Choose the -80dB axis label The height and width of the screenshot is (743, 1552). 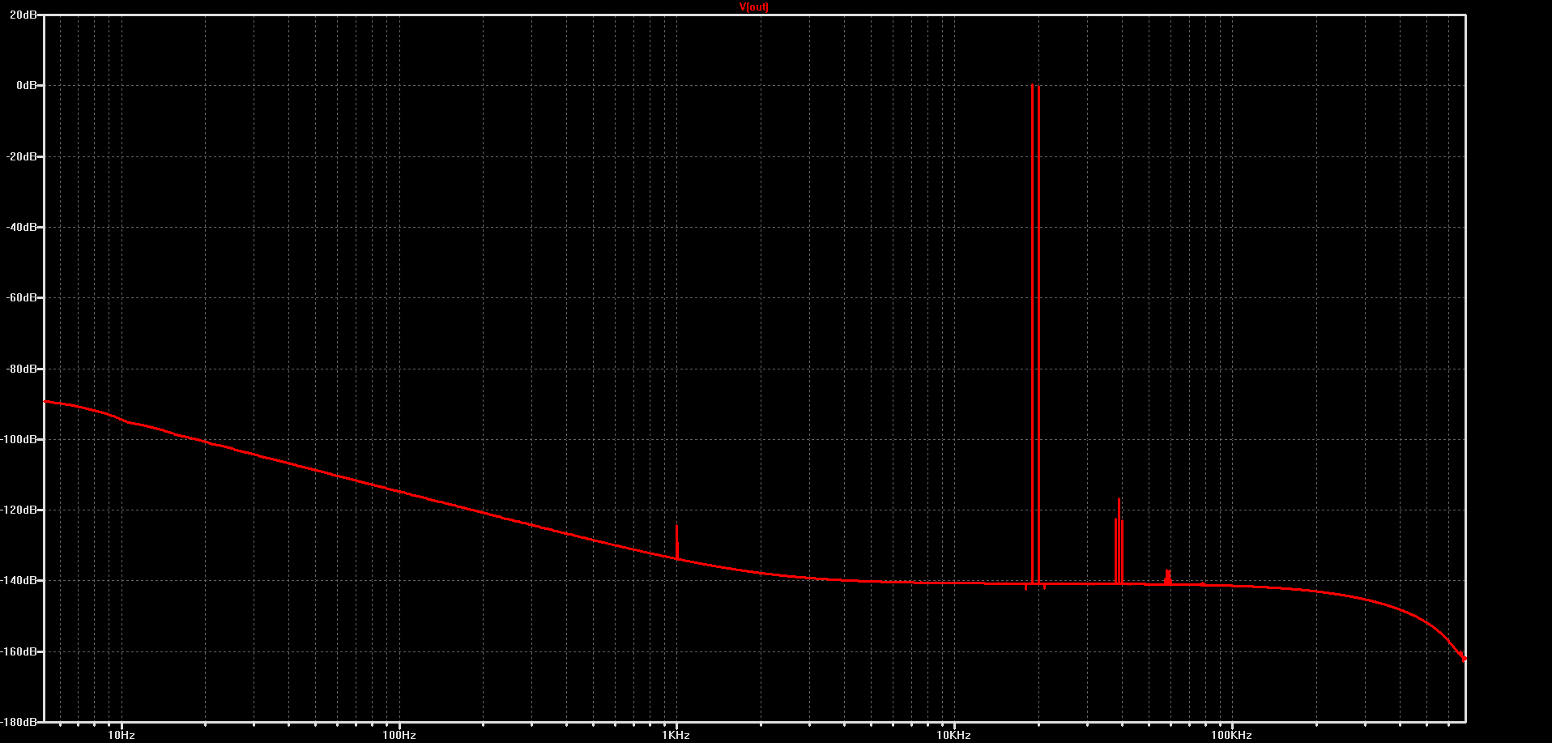pyautogui.click(x=21, y=369)
